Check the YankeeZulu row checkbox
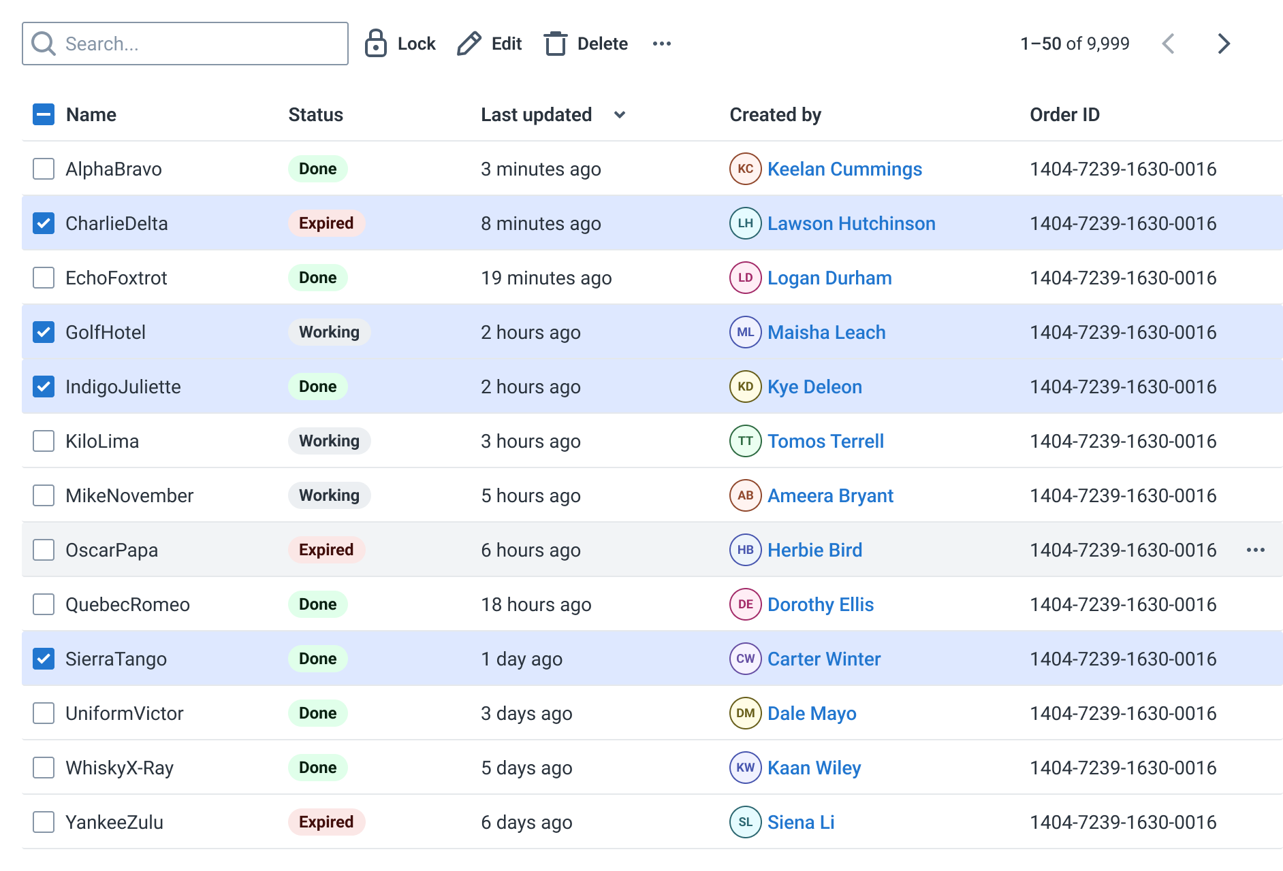Viewport: 1283px width, 871px height. pos(44,822)
